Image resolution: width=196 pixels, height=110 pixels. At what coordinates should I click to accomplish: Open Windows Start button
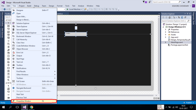pyautogui.click(x=3, y=107)
